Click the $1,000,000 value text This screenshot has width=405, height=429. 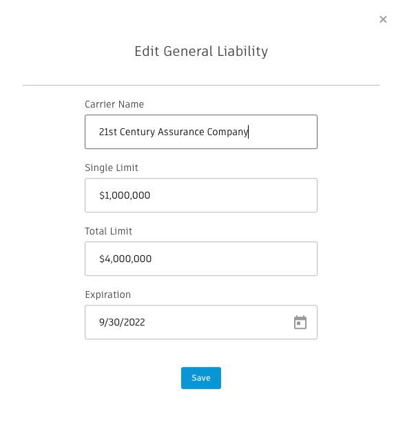click(x=125, y=195)
